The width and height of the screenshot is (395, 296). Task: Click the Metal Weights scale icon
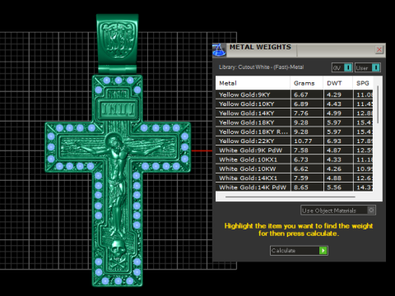click(x=219, y=50)
